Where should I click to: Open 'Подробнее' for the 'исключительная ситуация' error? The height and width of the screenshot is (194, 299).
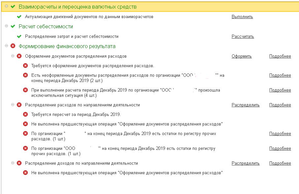(x=280, y=90)
